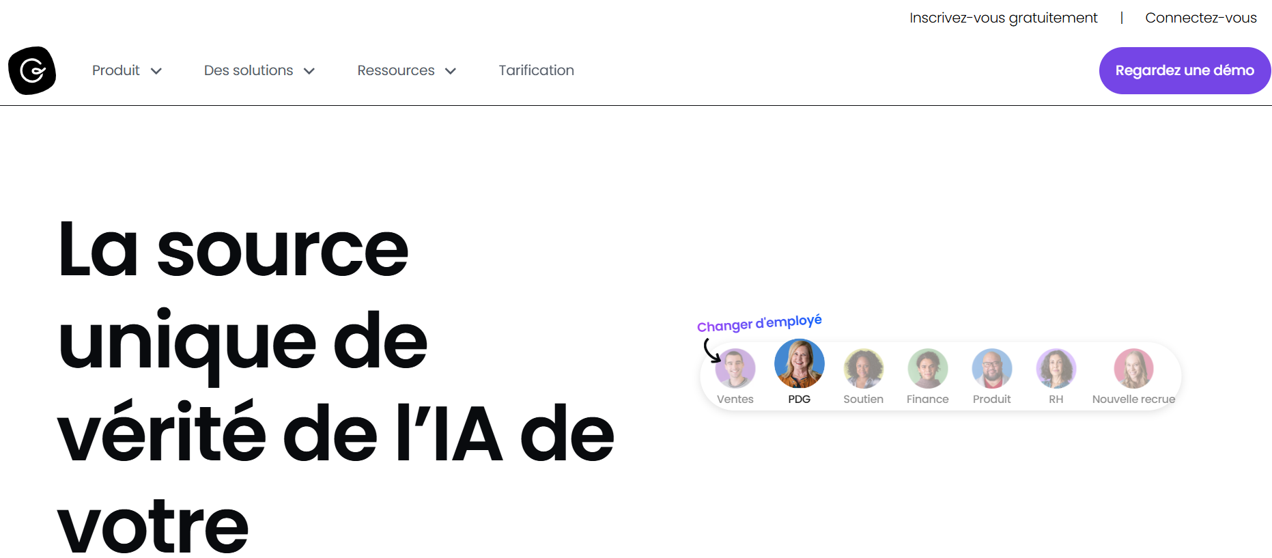This screenshot has width=1272, height=558.
Task: Click the Connectez-vous link
Action: 1200,18
